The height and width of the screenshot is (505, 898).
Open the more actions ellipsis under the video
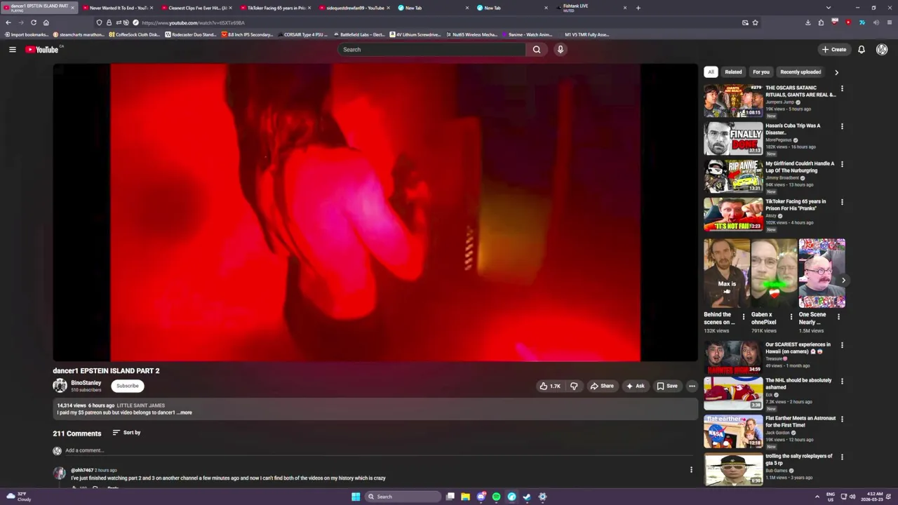(x=692, y=386)
